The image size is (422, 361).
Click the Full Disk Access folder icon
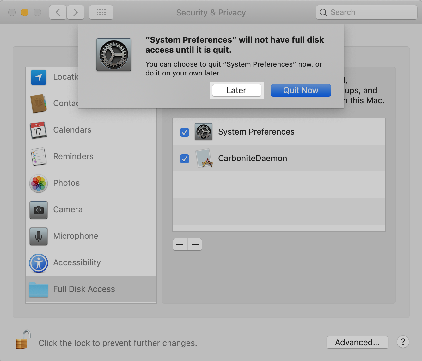pos(38,290)
